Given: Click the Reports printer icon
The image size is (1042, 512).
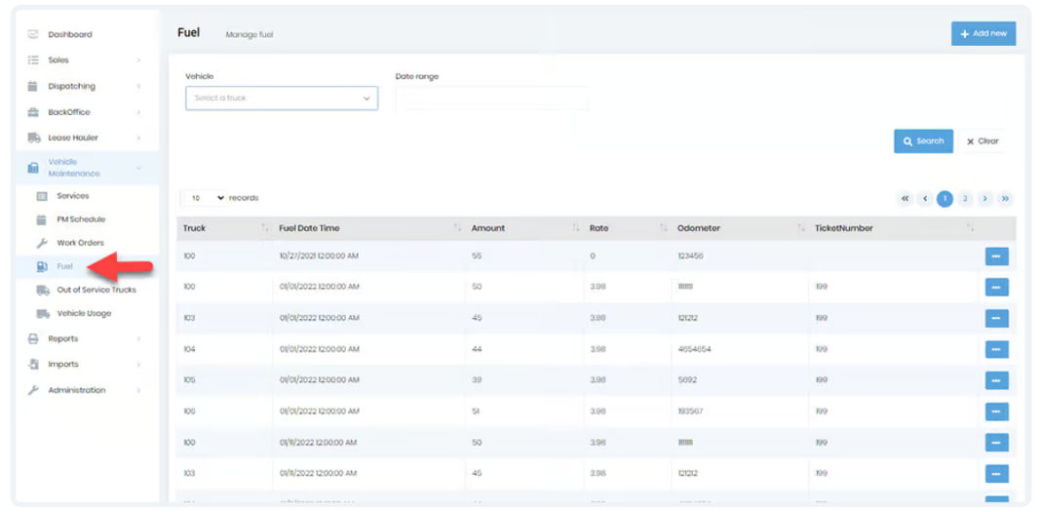Looking at the screenshot, I should pos(33,338).
